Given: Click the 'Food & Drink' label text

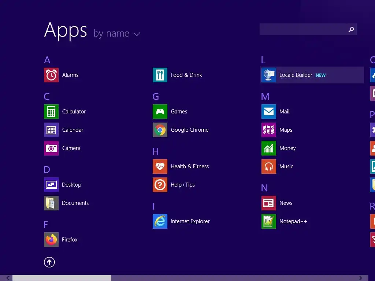Looking at the screenshot, I should [186, 75].
